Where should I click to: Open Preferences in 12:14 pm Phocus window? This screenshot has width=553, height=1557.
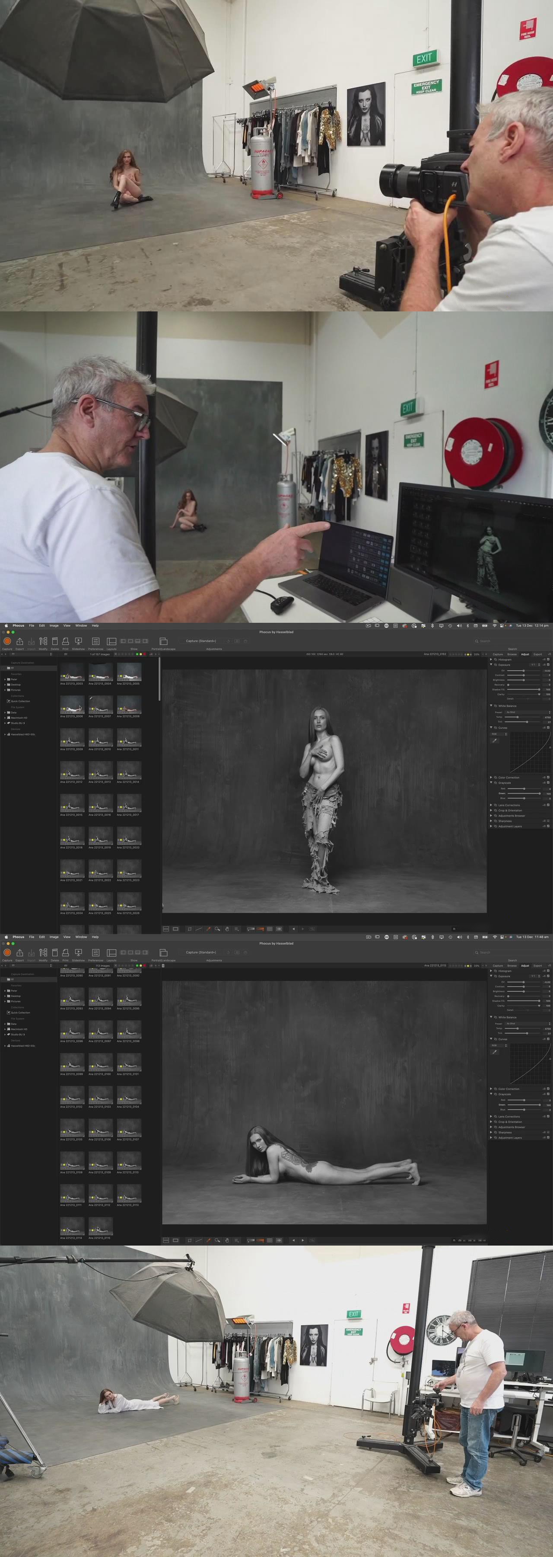tap(95, 641)
